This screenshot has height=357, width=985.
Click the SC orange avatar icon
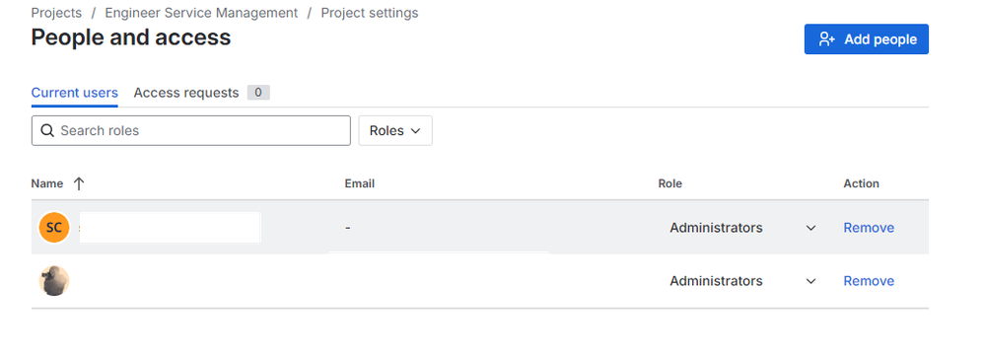click(x=54, y=228)
